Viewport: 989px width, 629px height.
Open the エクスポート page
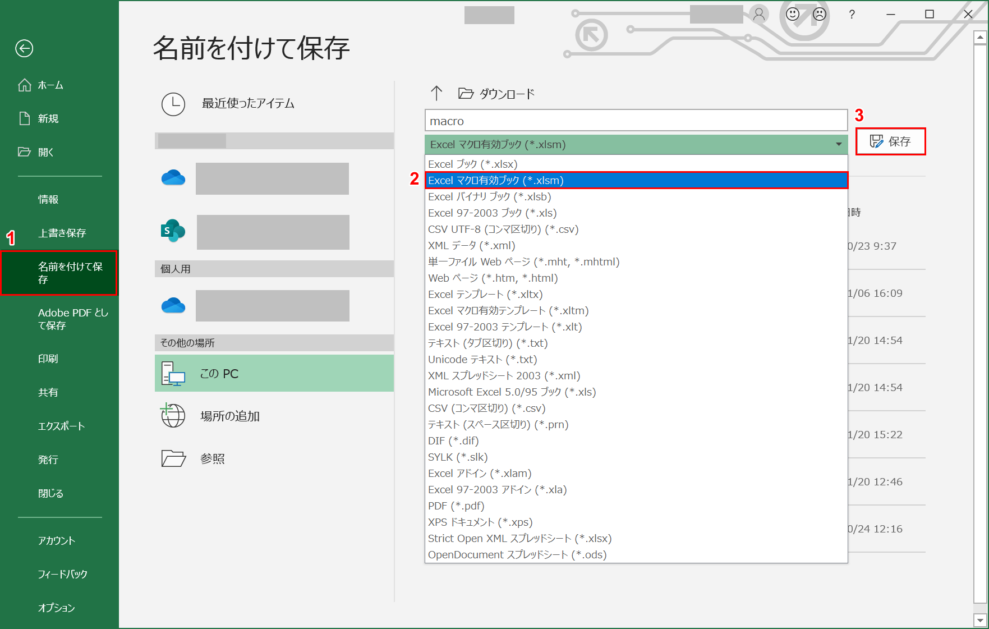59,426
